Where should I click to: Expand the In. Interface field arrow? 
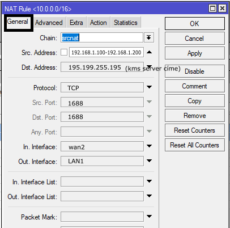(149, 146)
